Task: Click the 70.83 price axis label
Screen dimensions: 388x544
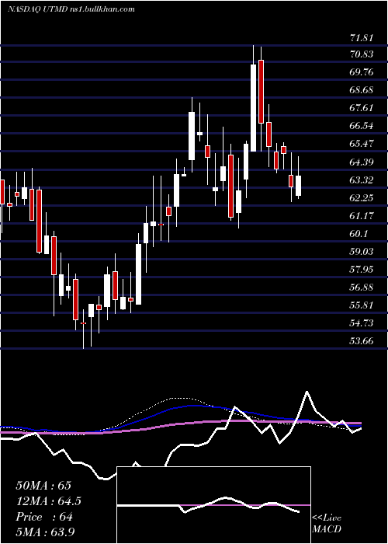Action: click(x=362, y=54)
